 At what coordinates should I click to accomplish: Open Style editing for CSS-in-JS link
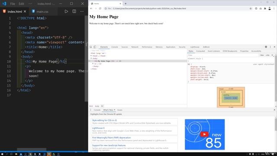click(x=104, y=120)
